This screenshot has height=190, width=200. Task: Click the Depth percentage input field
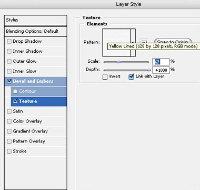pyautogui.click(x=161, y=70)
